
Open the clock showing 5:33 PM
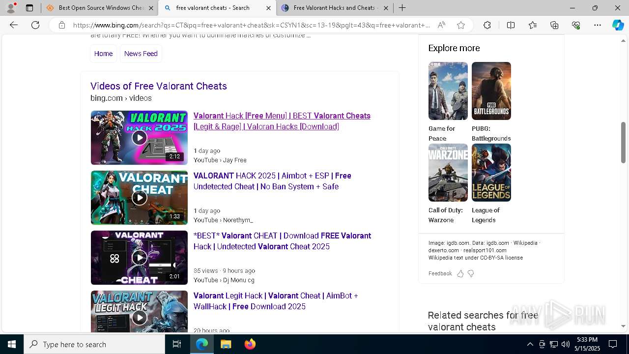click(588, 344)
